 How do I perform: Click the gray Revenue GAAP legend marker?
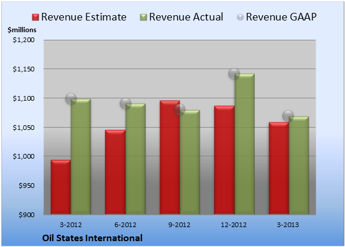(240, 18)
